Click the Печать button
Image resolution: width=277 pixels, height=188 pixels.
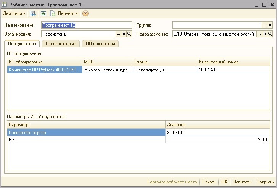click(209, 182)
